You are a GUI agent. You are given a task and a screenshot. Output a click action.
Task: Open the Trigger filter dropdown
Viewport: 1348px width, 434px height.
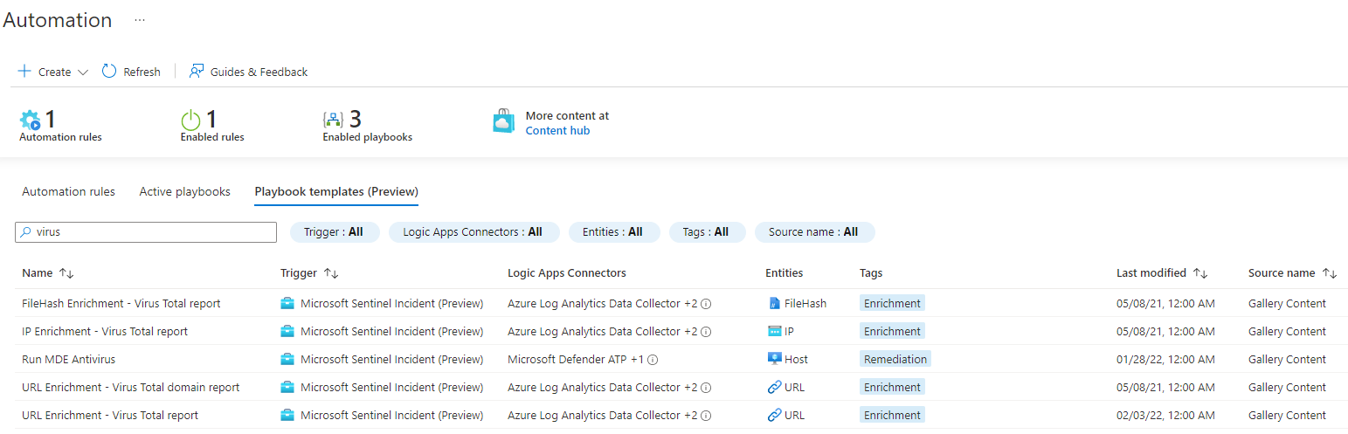click(334, 232)
